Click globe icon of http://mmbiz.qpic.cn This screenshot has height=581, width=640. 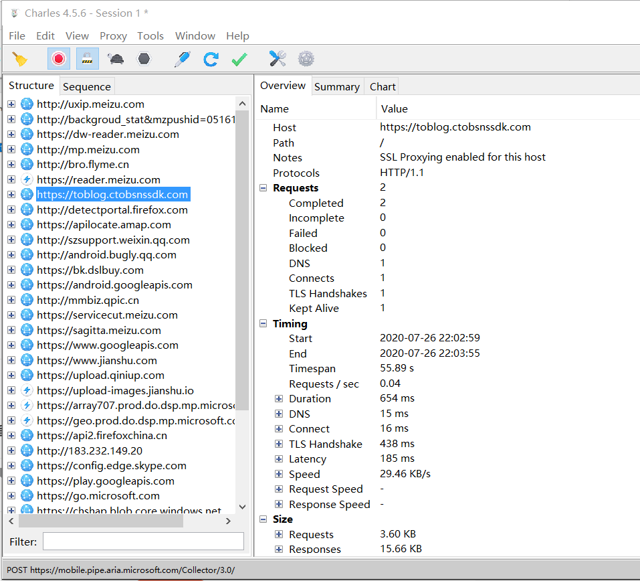tap(27, 300)
